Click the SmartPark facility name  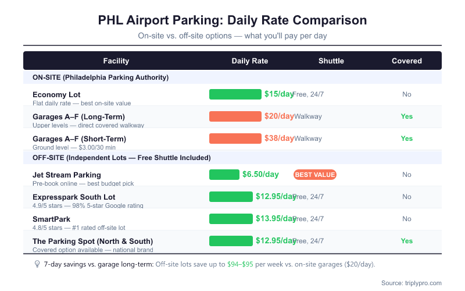click(51, 219)
